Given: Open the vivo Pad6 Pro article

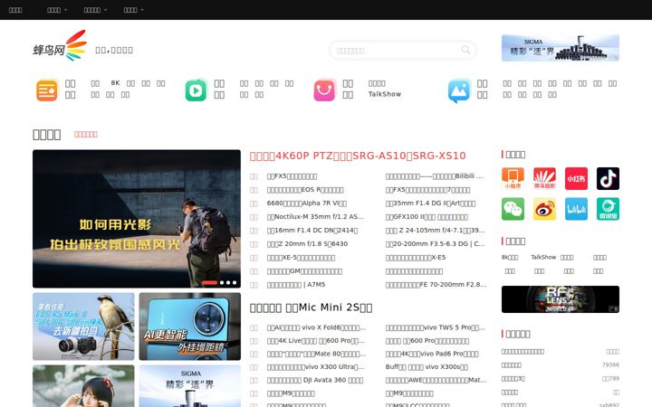Looking at the screenshot, I should tap(432, 355).
